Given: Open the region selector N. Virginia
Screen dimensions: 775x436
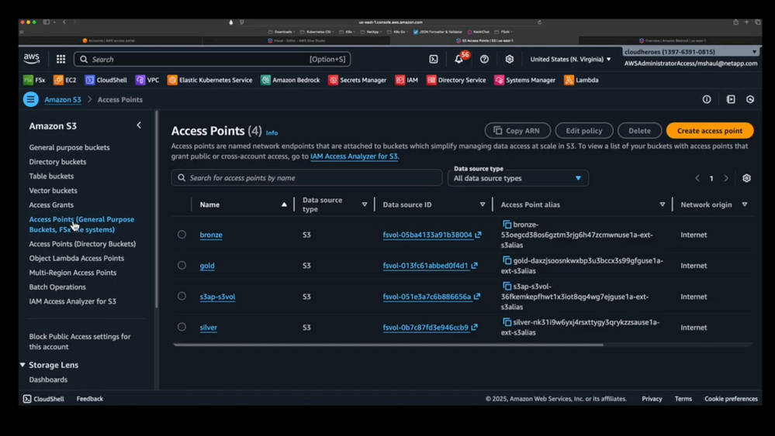Looking at the screenshot, I should (570, 59).
